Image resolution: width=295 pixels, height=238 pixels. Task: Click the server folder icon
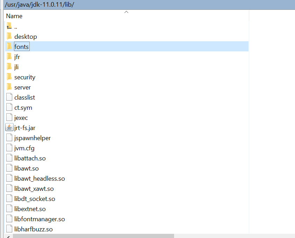(9, 87)
